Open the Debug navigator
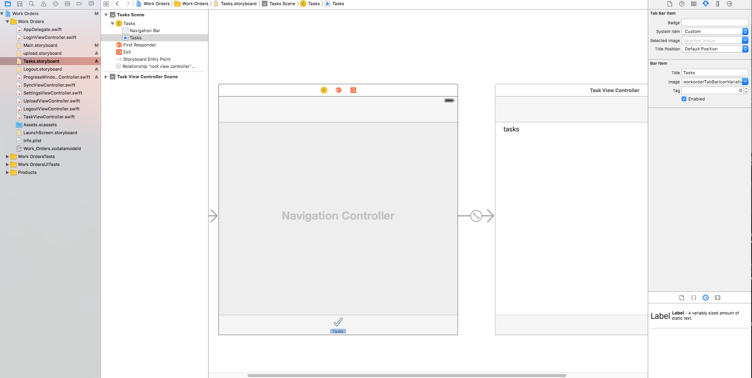 [67, 4]
